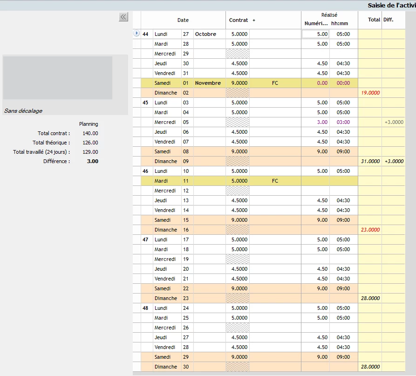Click the 05:00 time on Mardi 25
The image size is (416, 376).
(x=343, y=318)
